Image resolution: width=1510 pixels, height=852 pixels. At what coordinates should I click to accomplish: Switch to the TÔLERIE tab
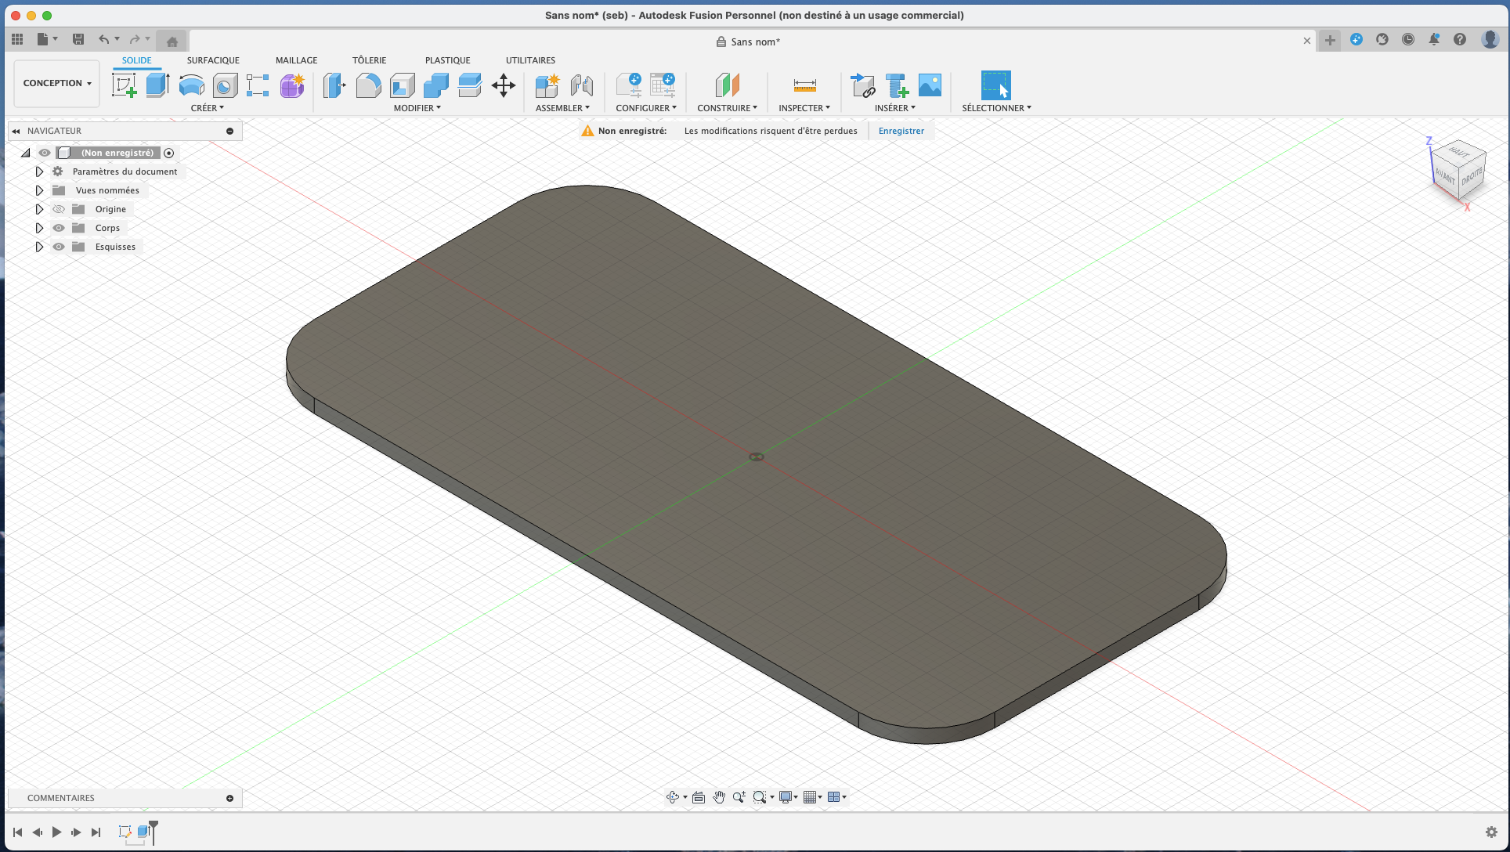tap(370, 60)
